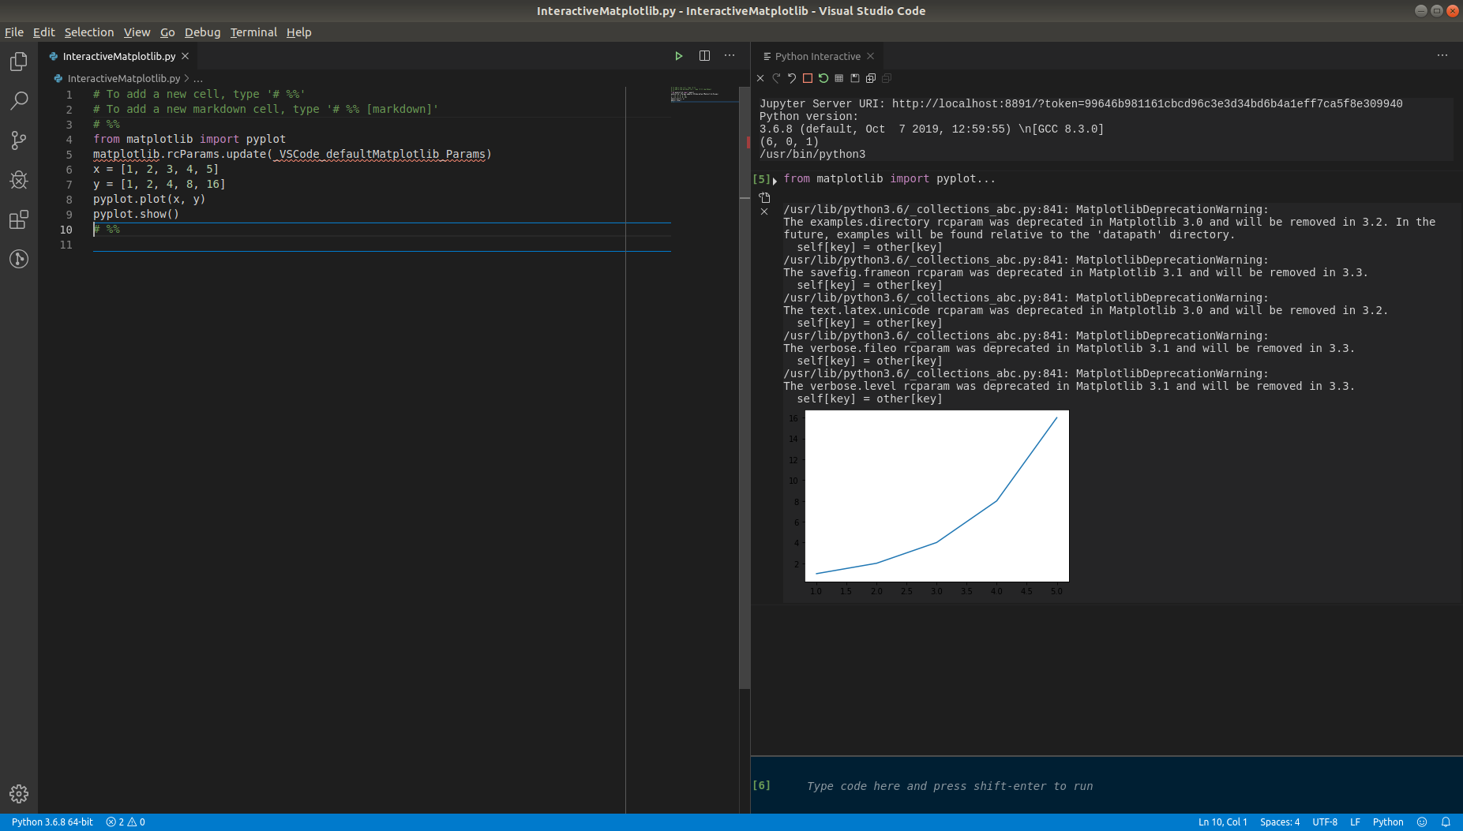
Task: Close the InteractiveMatplotlib.py tab
Action: 185,56
